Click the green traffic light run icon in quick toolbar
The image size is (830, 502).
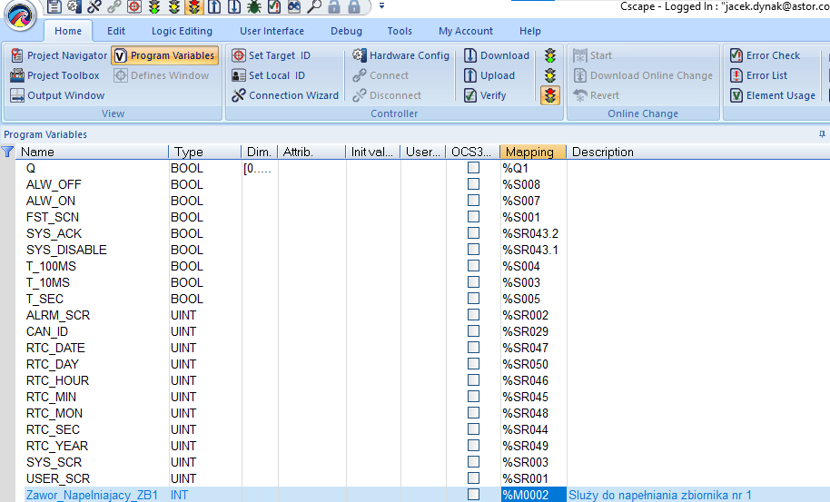tap(154, 6)
